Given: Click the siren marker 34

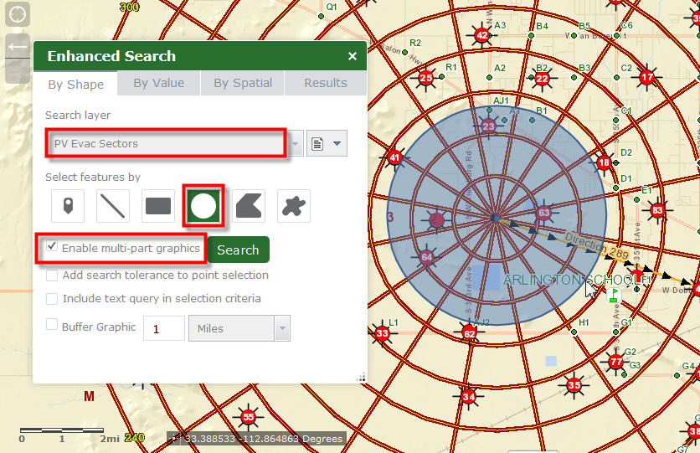Looking at the screenshot, I should (x=468, y=396).
